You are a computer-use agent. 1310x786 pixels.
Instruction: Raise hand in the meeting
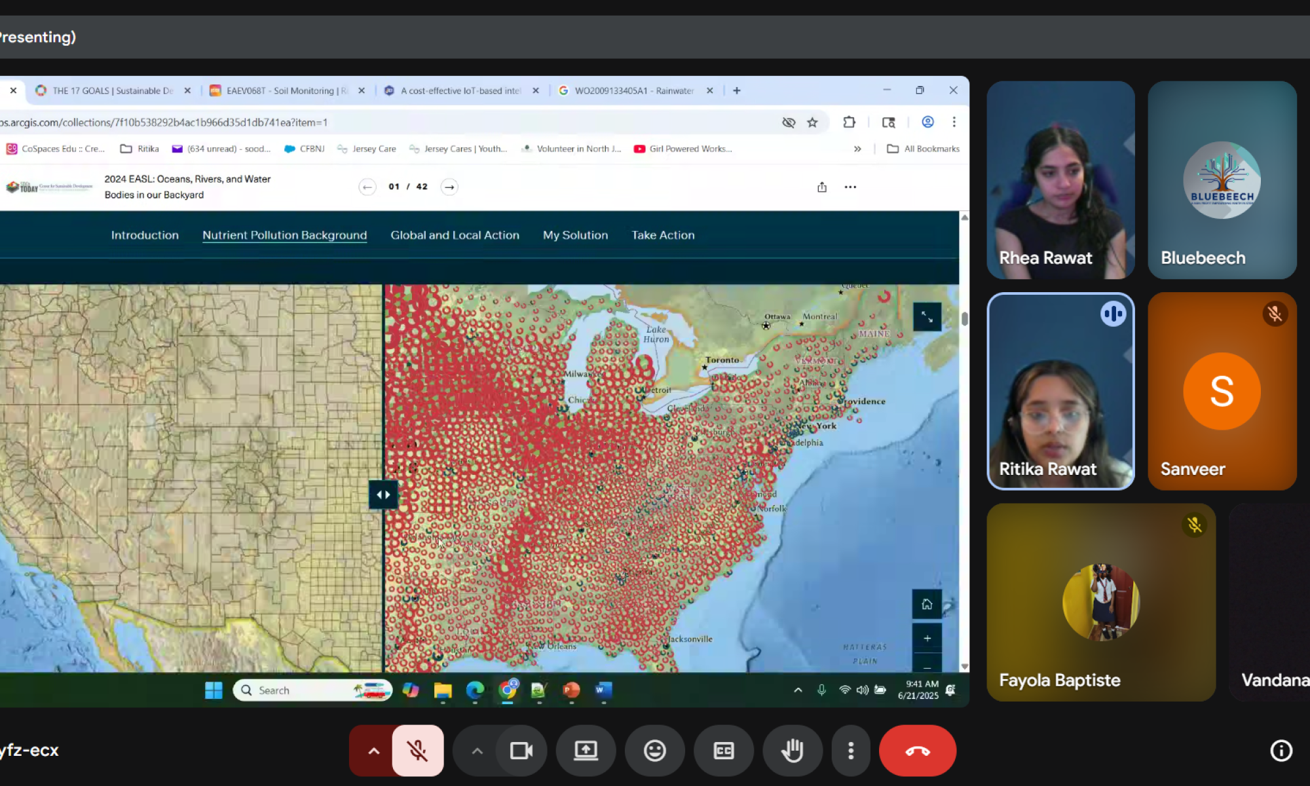coord(792,751)
